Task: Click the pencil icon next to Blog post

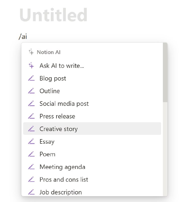Action: pyautogui.click(x=31, y=78)
